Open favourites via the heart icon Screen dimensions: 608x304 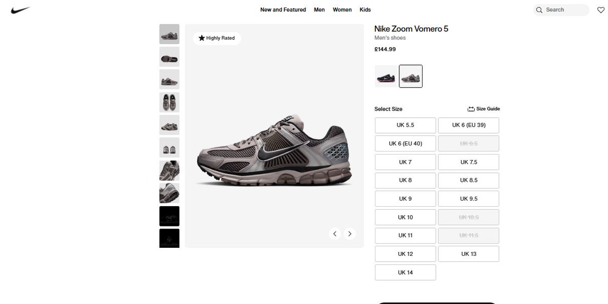pos(600,10)
